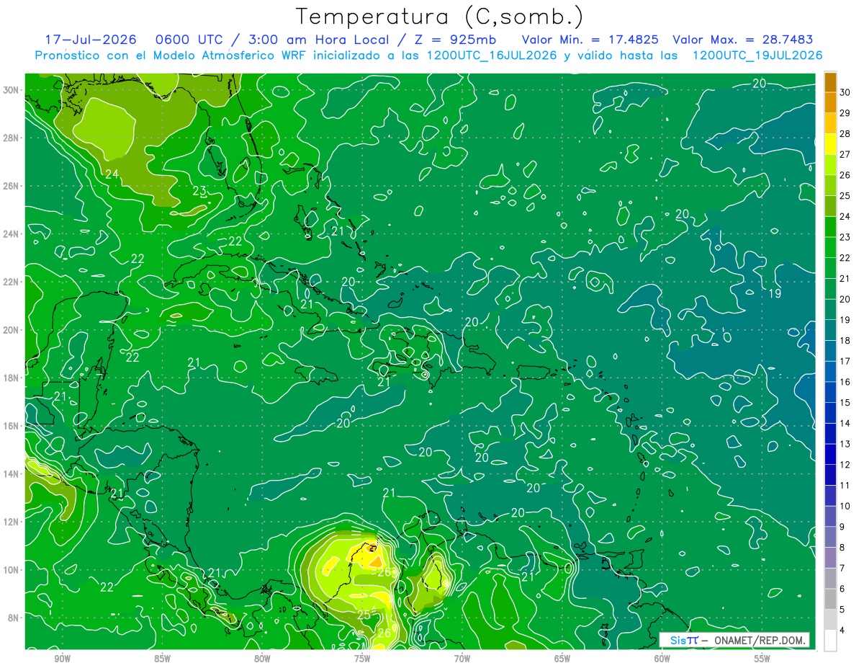Click the 'Z = 925mb' level text
The width and height of the screenshot is (864, 668).
click(454, 40)
